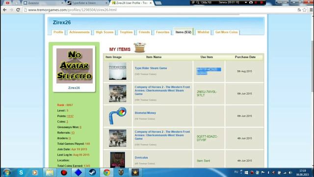Open the Get More Coins tab
Screen dimensions: 314x177
click(x=226, y=32)
